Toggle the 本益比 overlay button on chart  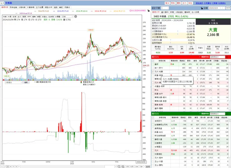(45, 17)
